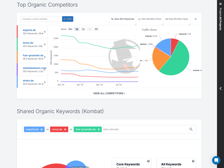Viewport: 224px width, 168px height.
Task: Remove ionos.de tag from Kombat
Action: pyautogui.click(x=65, y=129)
